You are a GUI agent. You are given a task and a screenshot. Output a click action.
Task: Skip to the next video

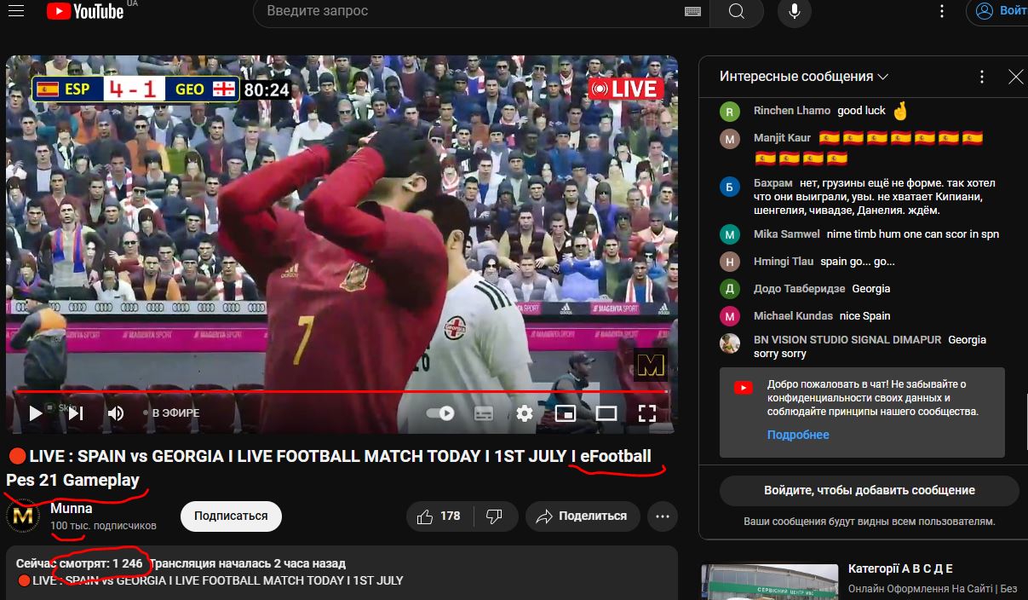[76, 413]
